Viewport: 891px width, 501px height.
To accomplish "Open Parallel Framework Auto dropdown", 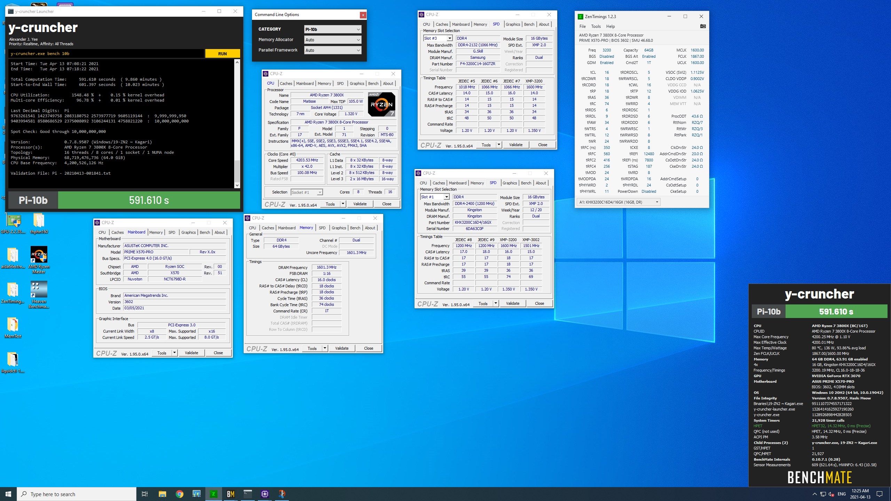I will point(333,50).
